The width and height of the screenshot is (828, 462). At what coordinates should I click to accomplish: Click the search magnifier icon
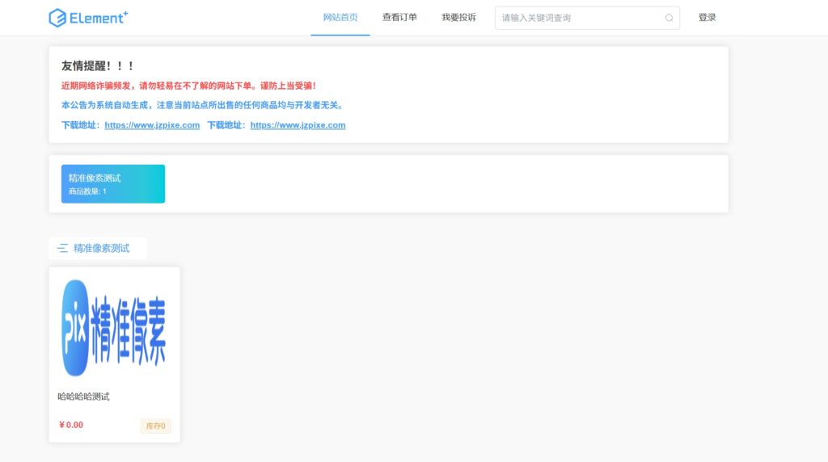[x=669, y=18]
